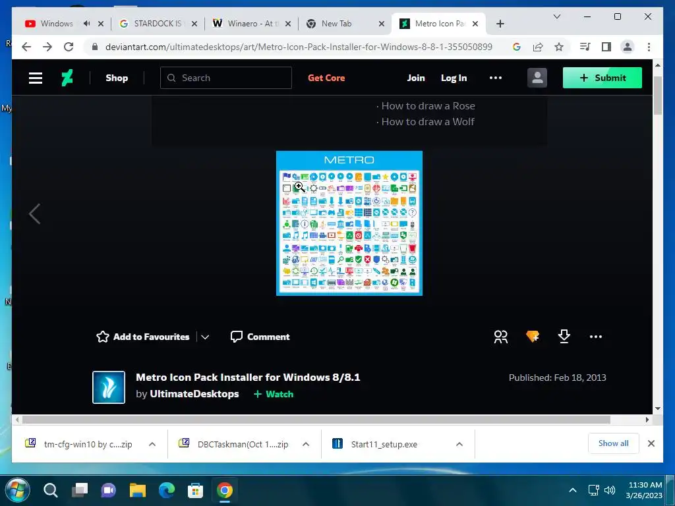Open the Chrome profile icon
This screenshot has height=506, width=675.
click(628, 47)
